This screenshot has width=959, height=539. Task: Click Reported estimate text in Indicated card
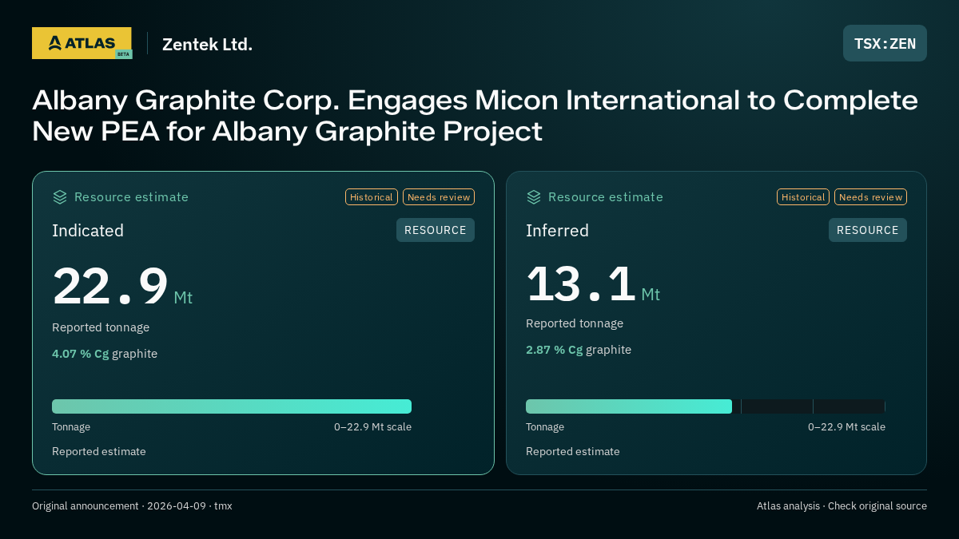click(x=99, y=452)
